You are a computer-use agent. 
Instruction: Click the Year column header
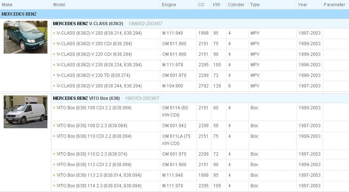(x=302, y=4)
